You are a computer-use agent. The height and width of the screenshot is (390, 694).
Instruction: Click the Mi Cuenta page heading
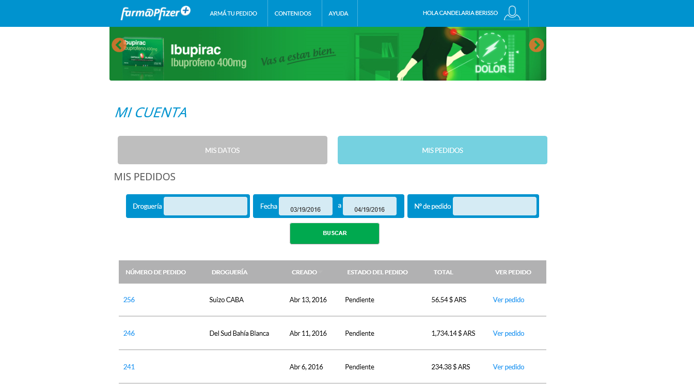(151, 113)
